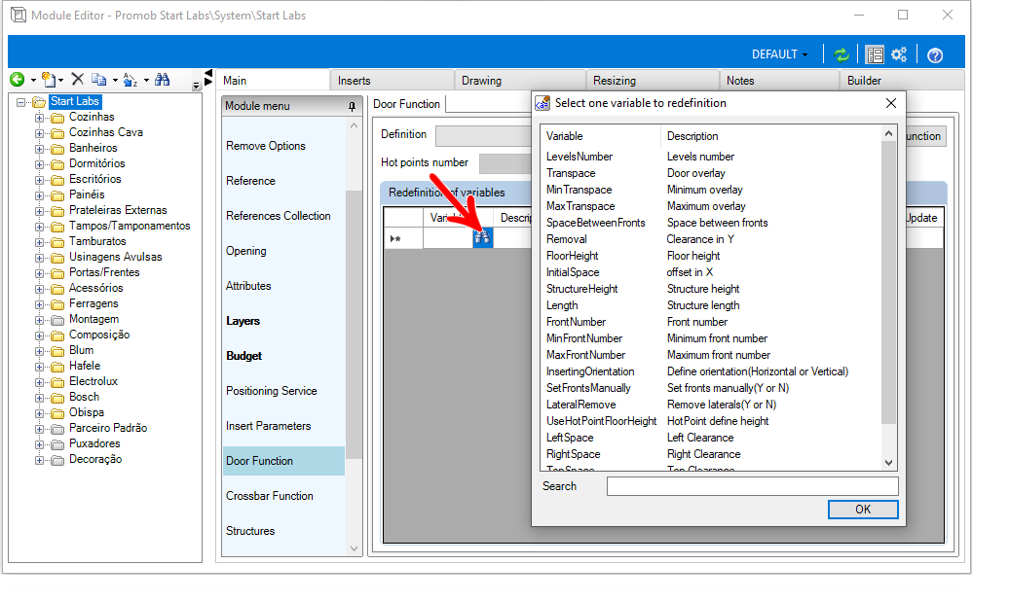Select the StructureHeight variable row
The width and height of the screenshot is (1010, 600).
click(x=582, y=289)
